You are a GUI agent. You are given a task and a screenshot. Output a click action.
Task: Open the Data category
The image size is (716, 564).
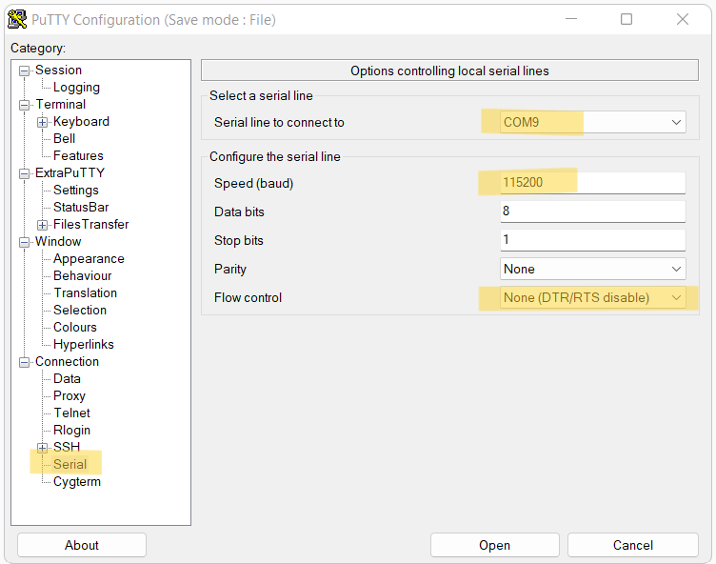[x=67, y=378]
